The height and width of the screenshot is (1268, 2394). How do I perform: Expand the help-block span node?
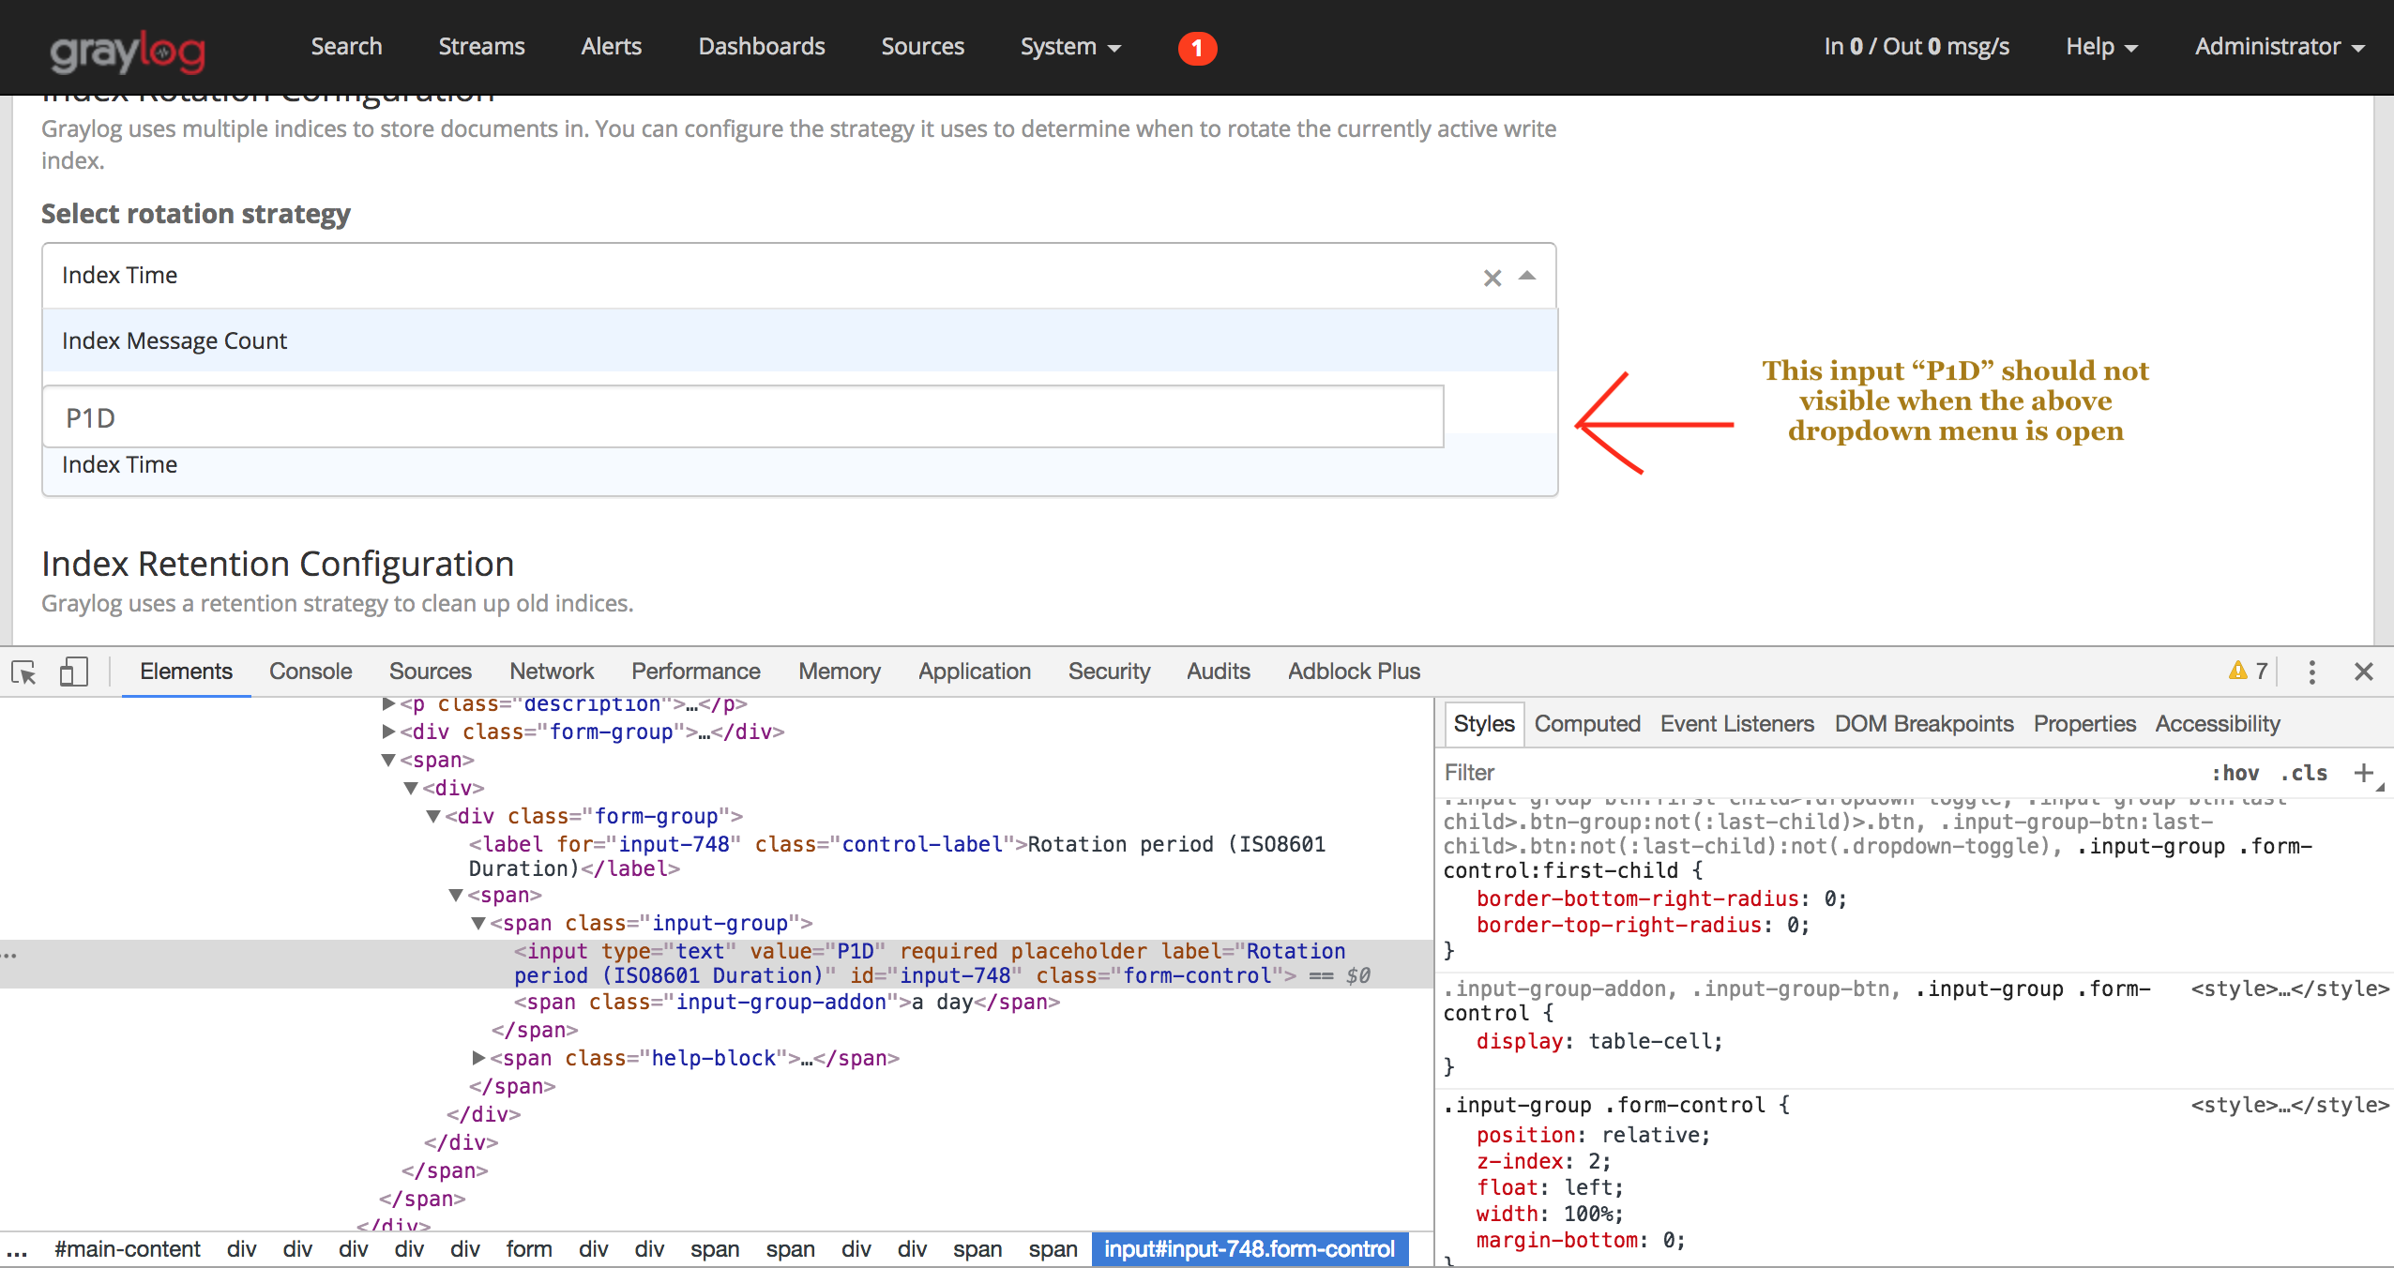point(478,1058)
